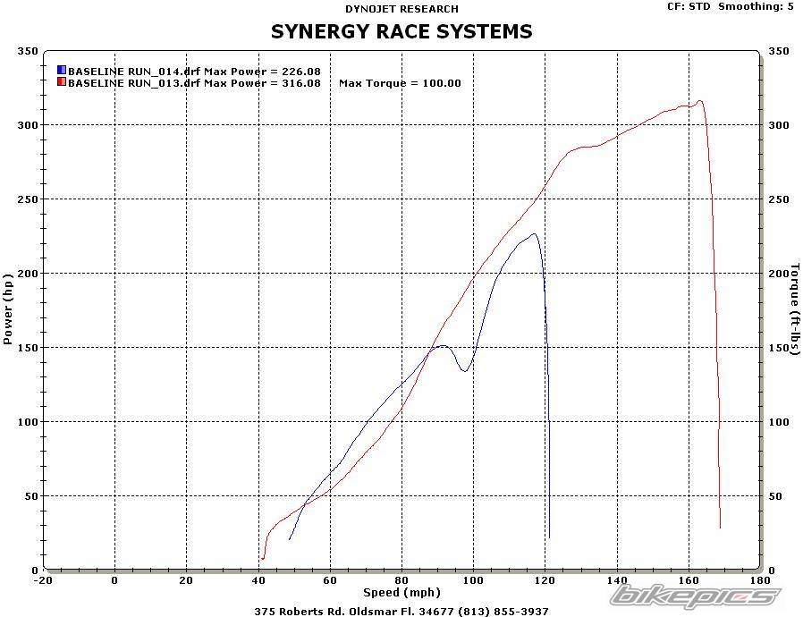
Task: Click the Power (hp) left axis label
Action: click(x=8, y=310)
